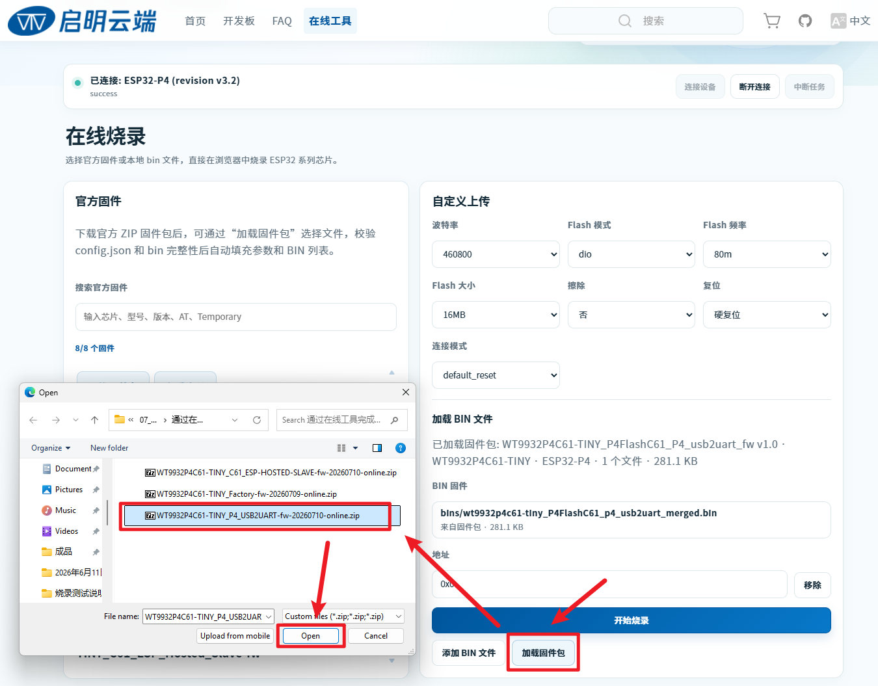This screenshot has height=686, width=878.
Task: Open the 复位 硬复位 dropdown
Action: 767,315
